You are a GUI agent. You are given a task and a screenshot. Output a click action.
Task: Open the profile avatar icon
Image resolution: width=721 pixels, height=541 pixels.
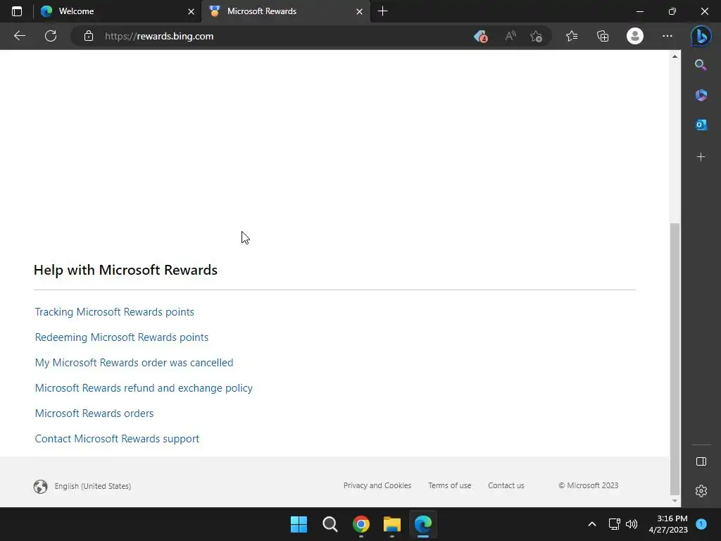[x=635, y=36]
